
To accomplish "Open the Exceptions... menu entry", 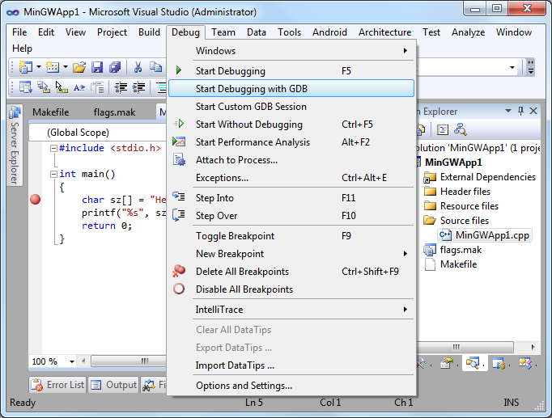I will tap(291, 178).
